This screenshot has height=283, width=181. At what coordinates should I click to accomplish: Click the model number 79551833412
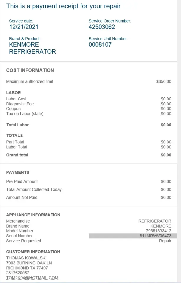(158, 231)
